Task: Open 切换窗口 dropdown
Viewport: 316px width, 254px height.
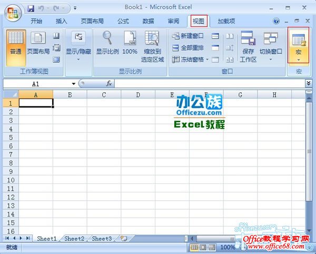Action: tap(271, 46)
